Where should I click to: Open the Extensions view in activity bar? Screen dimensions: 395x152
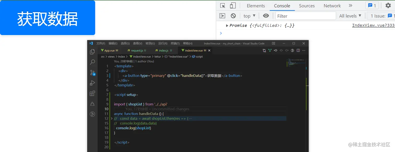(x=92, y=93)
